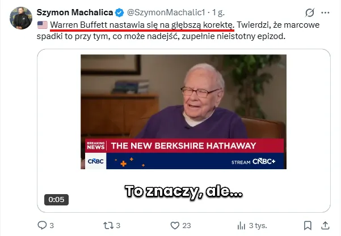
Task: Play the Warren Buffett CNBC video
Action: 183,111
